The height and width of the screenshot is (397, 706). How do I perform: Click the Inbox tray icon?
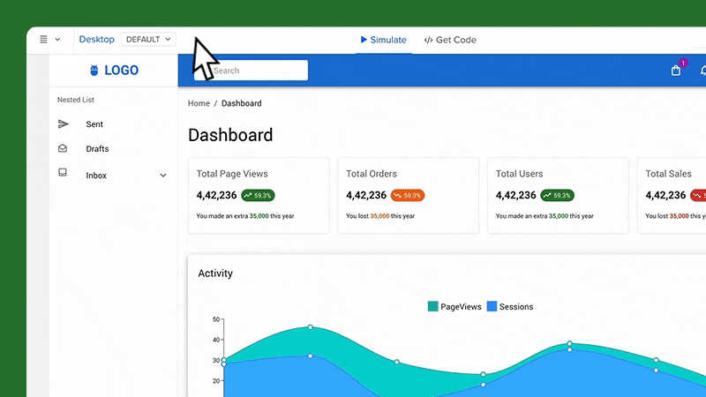click(63, 174)
